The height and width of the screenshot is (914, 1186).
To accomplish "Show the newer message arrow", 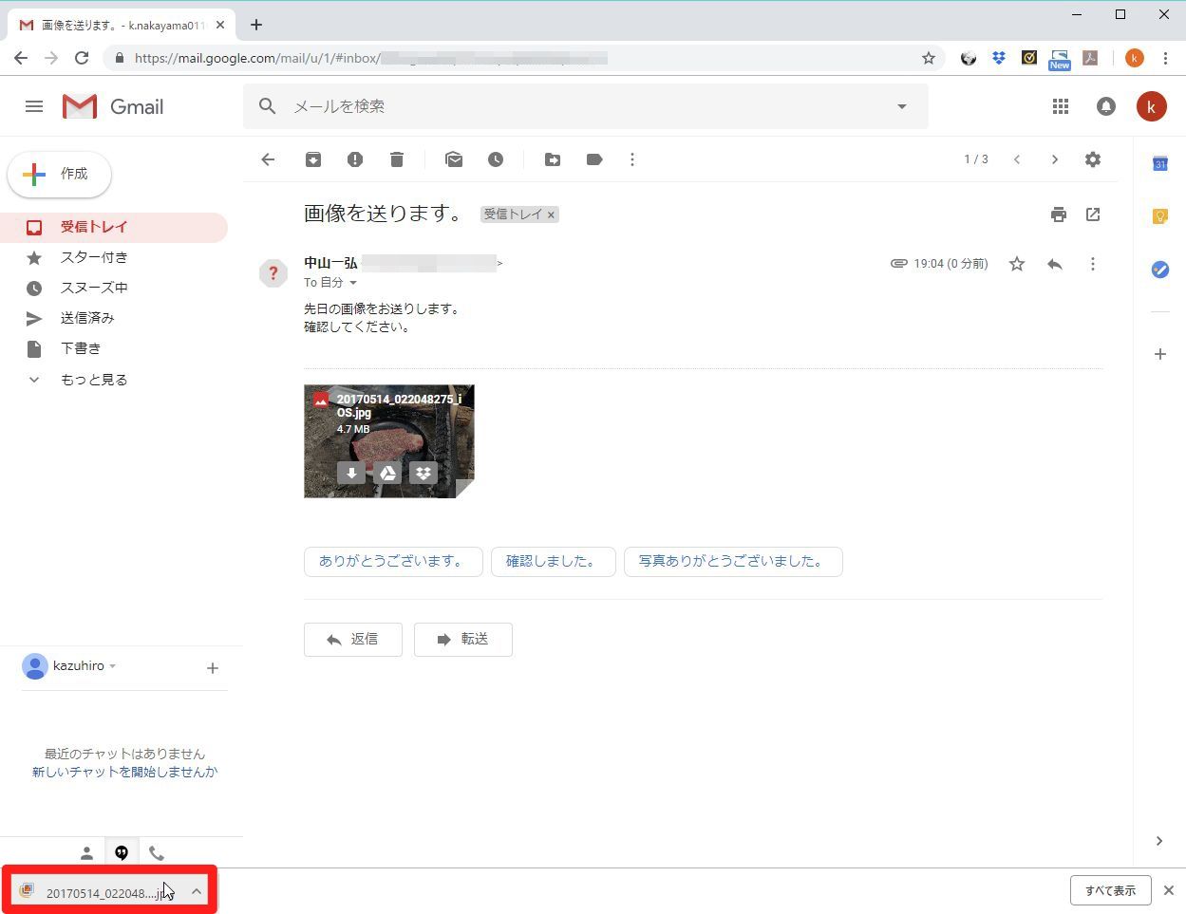I will point(1017,159).
